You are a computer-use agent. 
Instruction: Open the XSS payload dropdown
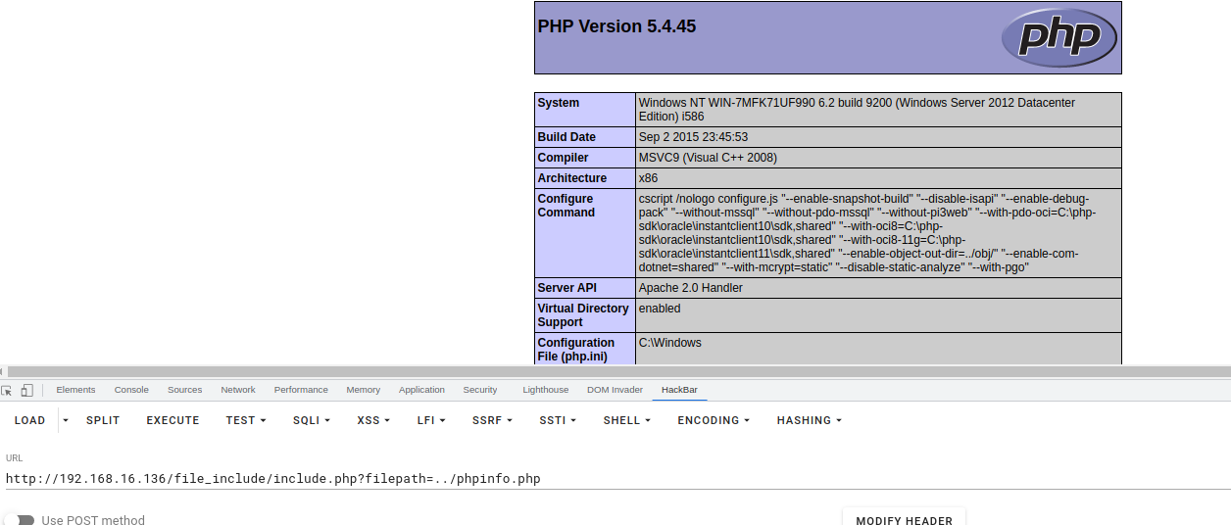[373, 420]
